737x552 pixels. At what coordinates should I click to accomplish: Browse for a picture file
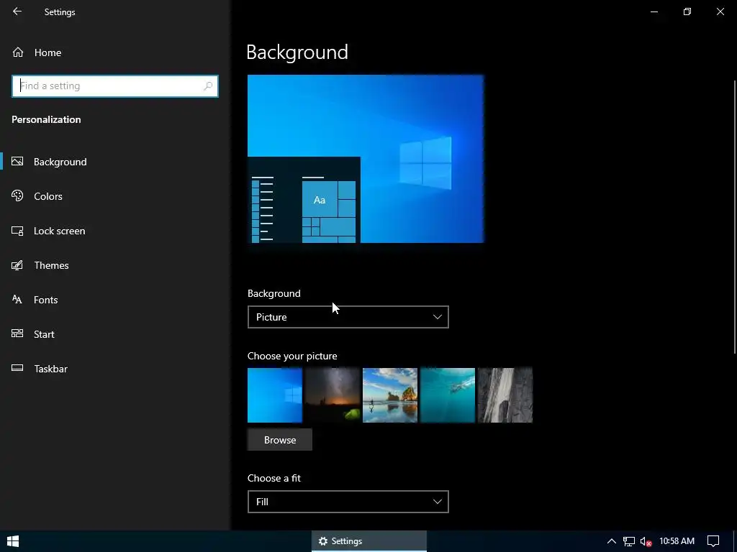click(280, 440)
